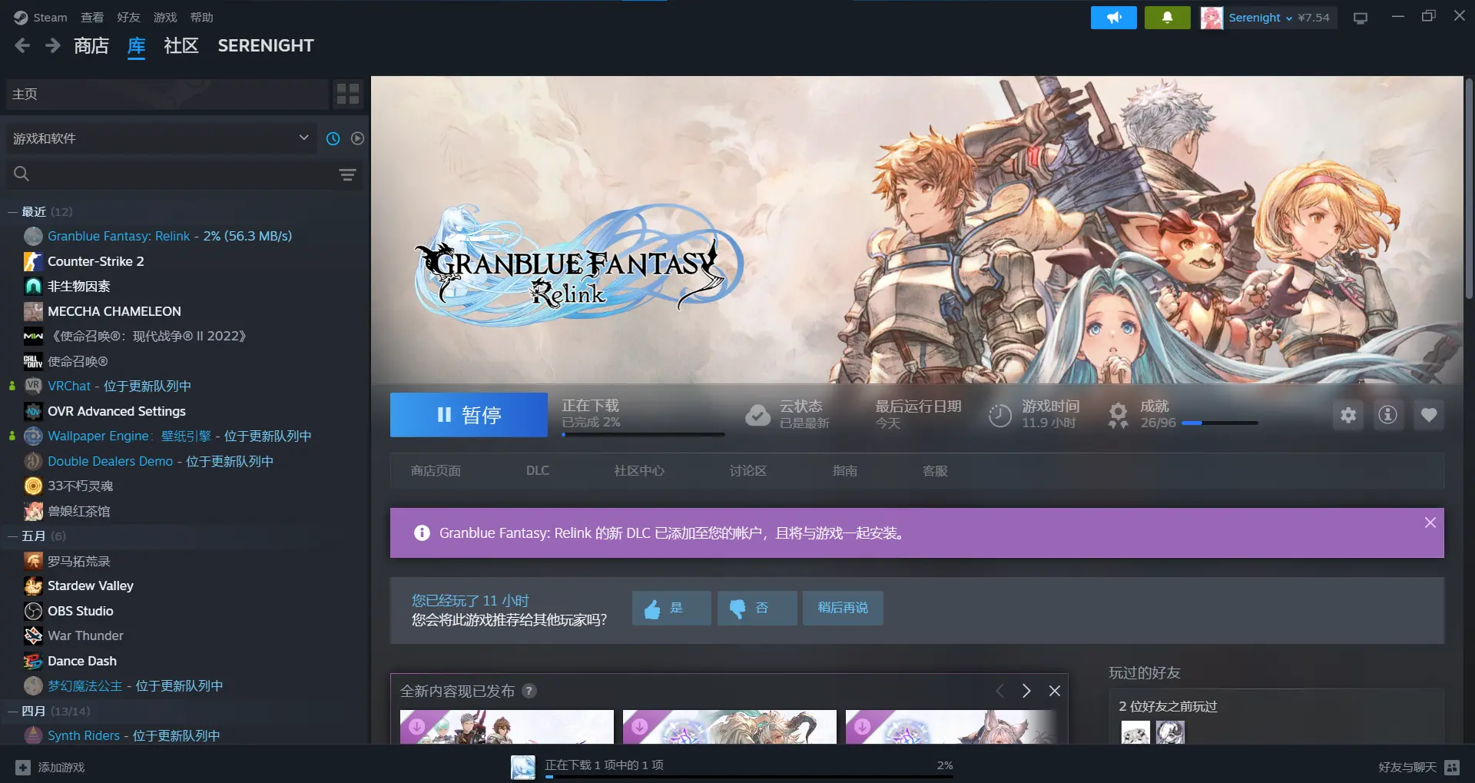The height and width of the screenshot is (783, 1475).
Task: Click the library search input field
Action: click(x=184, y=174)
